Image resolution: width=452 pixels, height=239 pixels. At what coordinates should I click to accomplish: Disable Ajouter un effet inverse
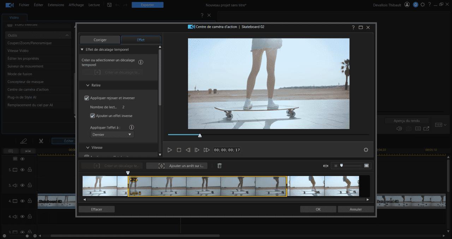tap(92, 116)
